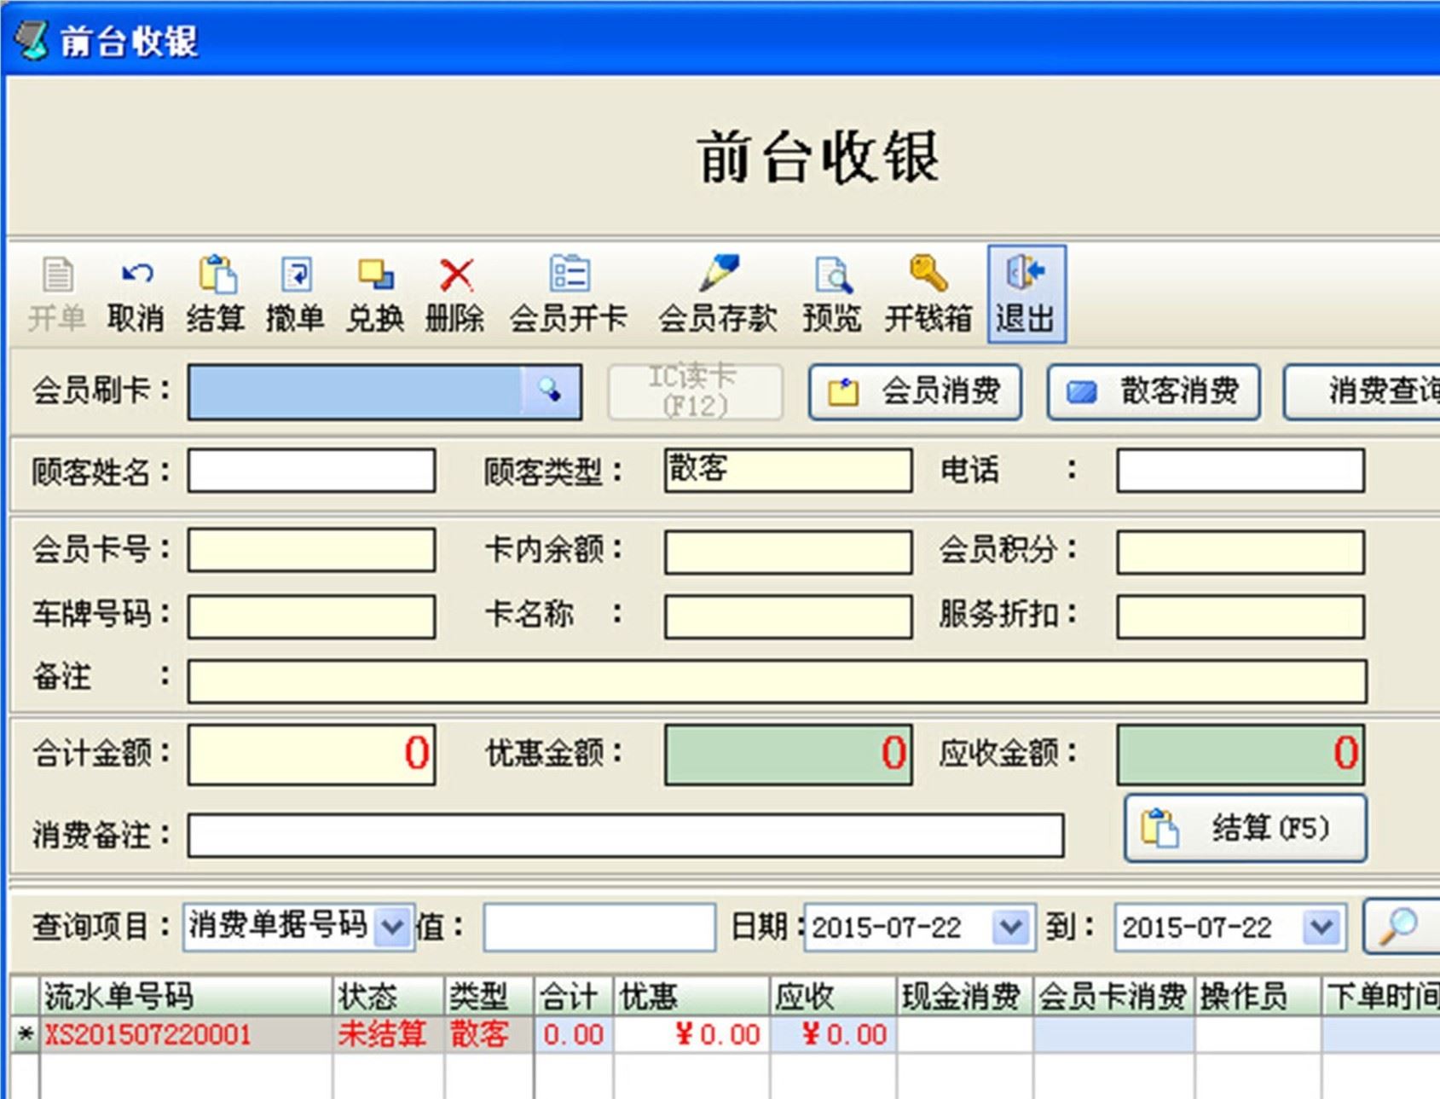Click the 会员积分 field
Image resolution: width=1440 pixels, height=1099 pixels.
pos(1240,552)
